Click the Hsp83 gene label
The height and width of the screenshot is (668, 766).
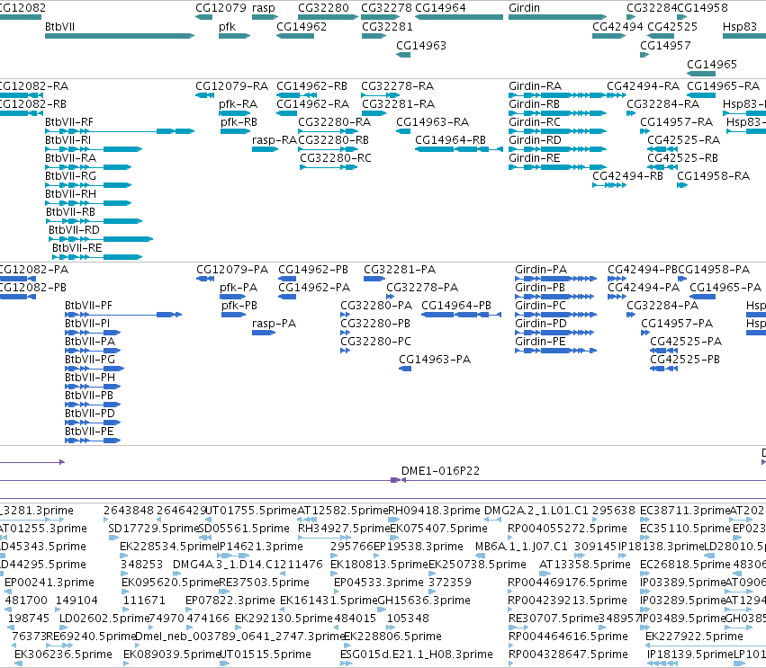[x=740, y=26]
